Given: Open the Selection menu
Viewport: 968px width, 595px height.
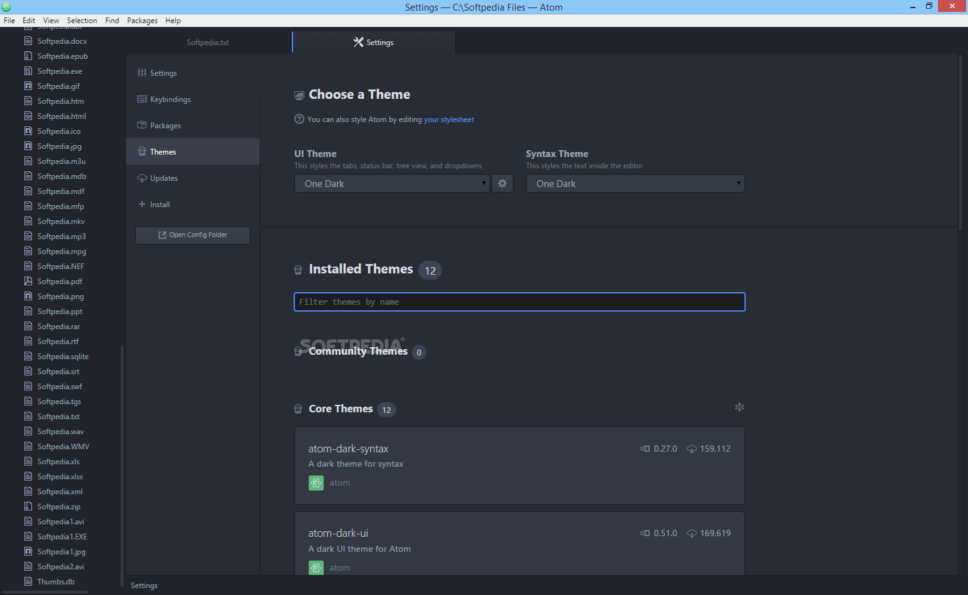Looking at the screenshot, I should point(82,21).
